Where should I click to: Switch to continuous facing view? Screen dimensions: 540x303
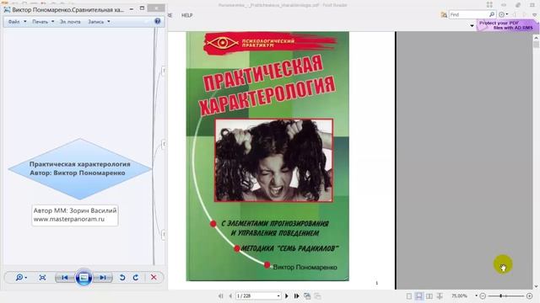[x=440, y=295]
